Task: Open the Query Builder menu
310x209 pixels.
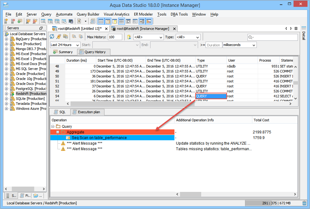Action: 88,14
